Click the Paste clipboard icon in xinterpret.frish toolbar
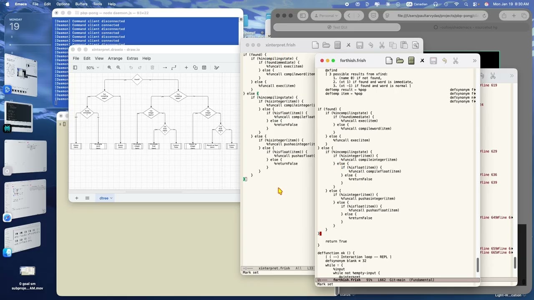534x300 pixels. click(404, 45)
